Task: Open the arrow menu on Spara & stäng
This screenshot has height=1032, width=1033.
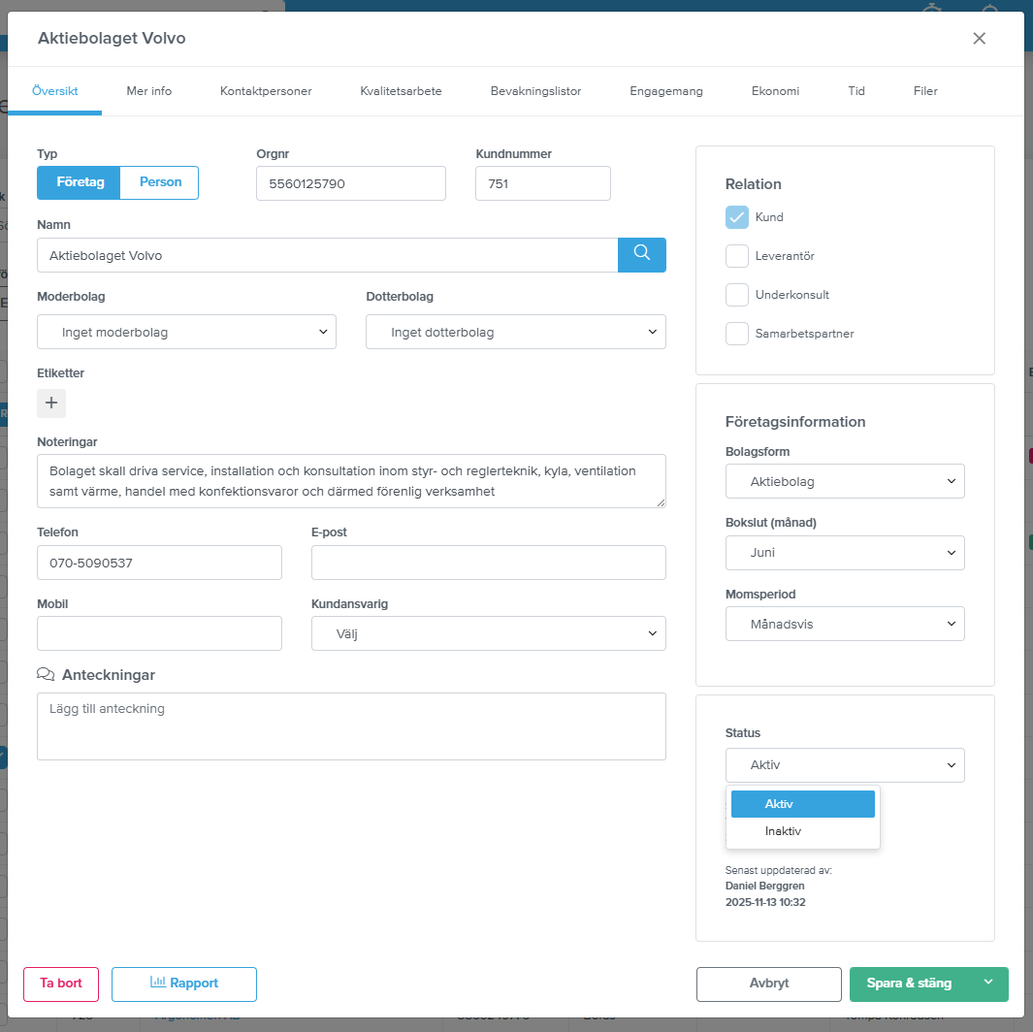Action: click(x=988, y=984)
